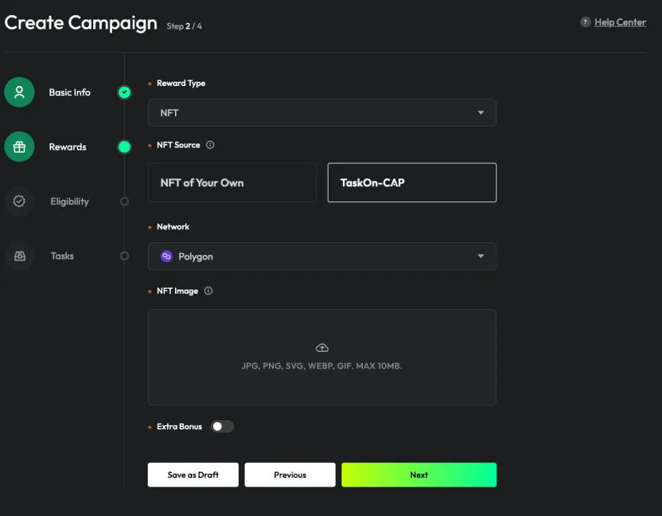Click the Network label
Screen dimensions: 662x516
tap(173, 226)
